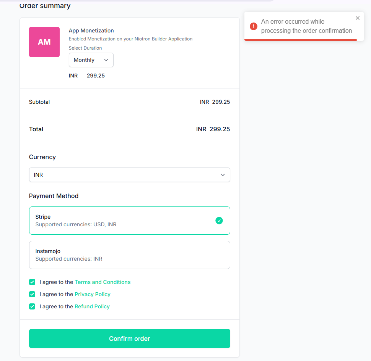
Task: Uncheck the Privacy Policy checkbox
Action: click(x=32, y=294)
